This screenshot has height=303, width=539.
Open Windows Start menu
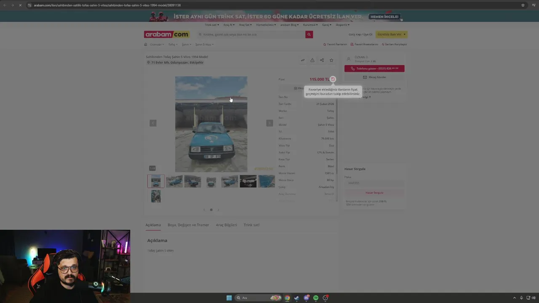pos(229,298)
